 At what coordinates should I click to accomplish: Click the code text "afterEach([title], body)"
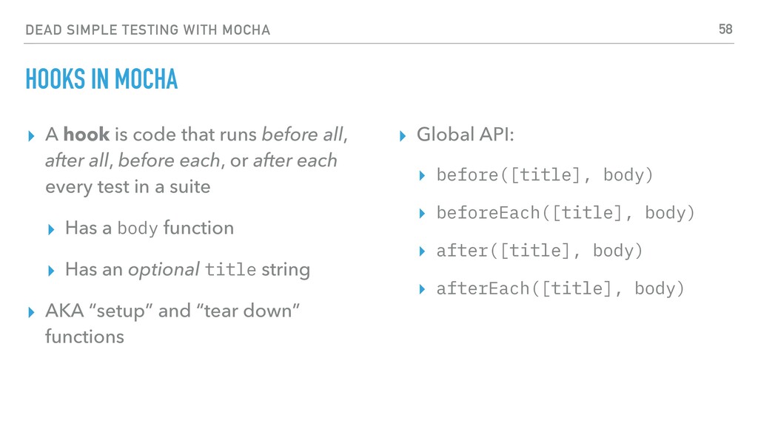560,289
